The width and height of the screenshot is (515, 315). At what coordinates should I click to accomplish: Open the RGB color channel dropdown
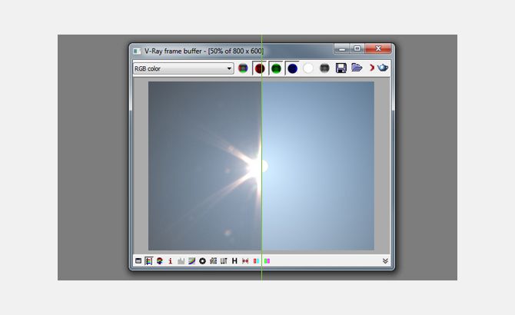[183, 68]
